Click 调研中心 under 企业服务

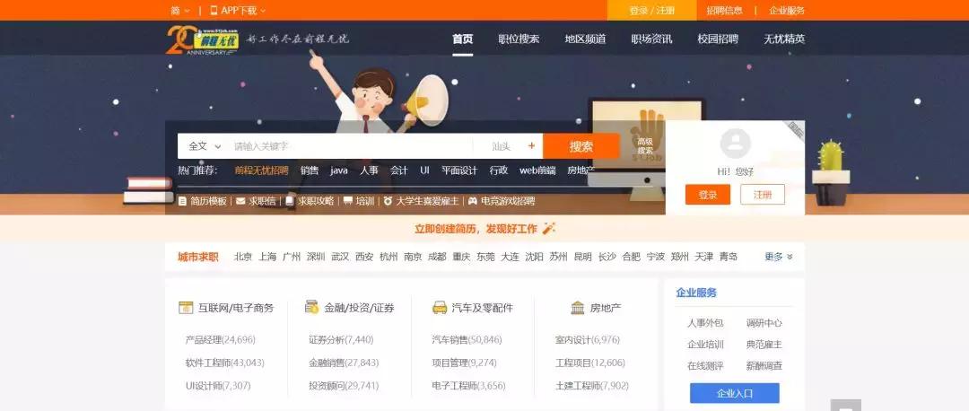pos(764,323)
